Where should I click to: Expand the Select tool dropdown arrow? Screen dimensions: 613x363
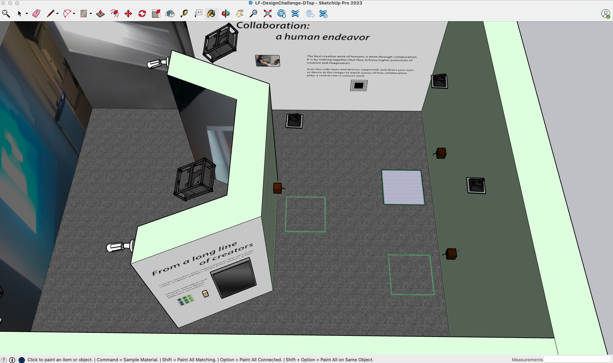(x=27, y=14)
